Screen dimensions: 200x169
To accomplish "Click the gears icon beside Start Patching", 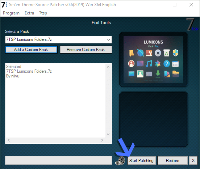I will click(120, 161).
